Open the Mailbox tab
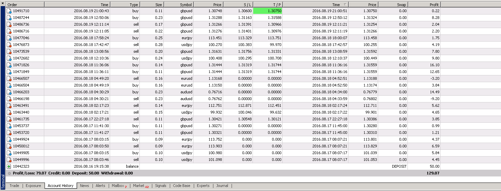 pyautogui.click(x=119, y=186)
